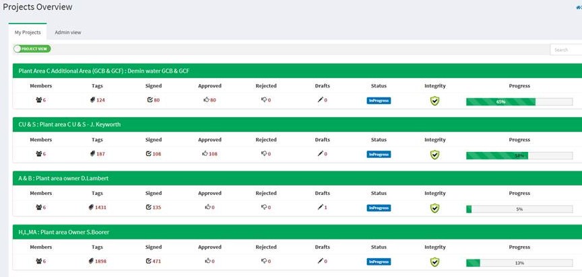The image size is (582, 277).
Task: Click the Search input field
Action: [x=566, y=50]
